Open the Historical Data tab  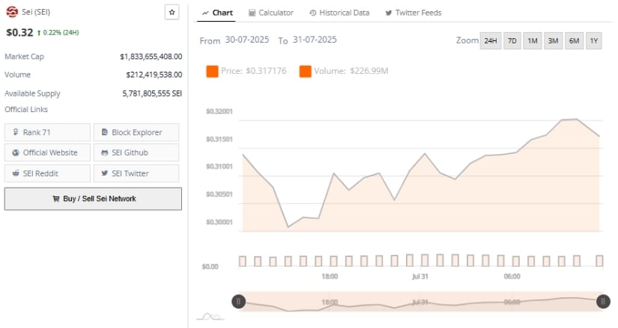tap(339, 13)
